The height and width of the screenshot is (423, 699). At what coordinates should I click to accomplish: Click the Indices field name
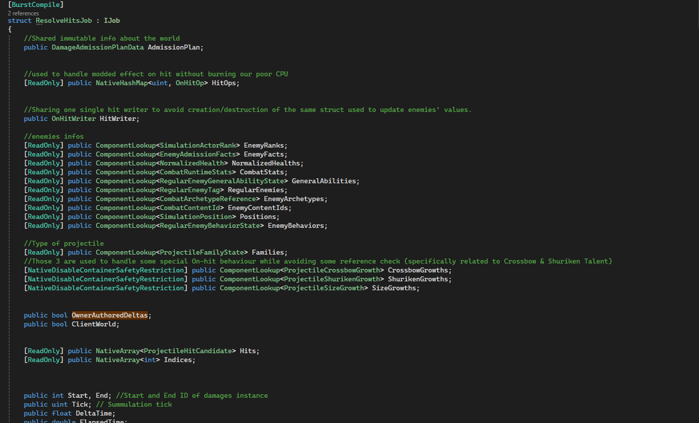[x=178, y=360]
